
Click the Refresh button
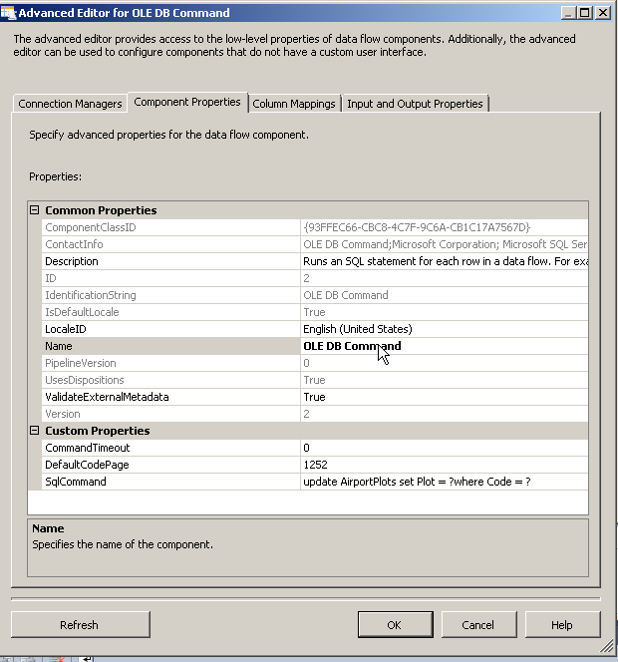pyautogui.click(x=80, y=624)
